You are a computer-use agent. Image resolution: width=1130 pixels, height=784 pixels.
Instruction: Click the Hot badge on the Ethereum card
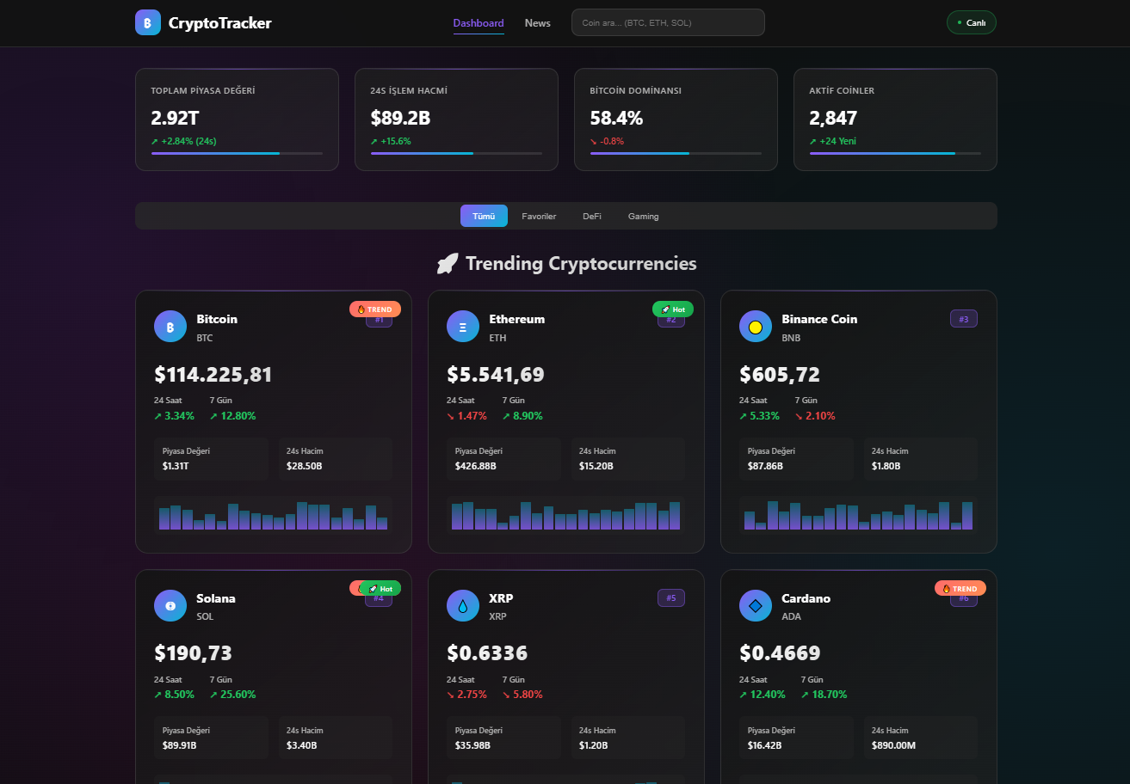[673, 309]
